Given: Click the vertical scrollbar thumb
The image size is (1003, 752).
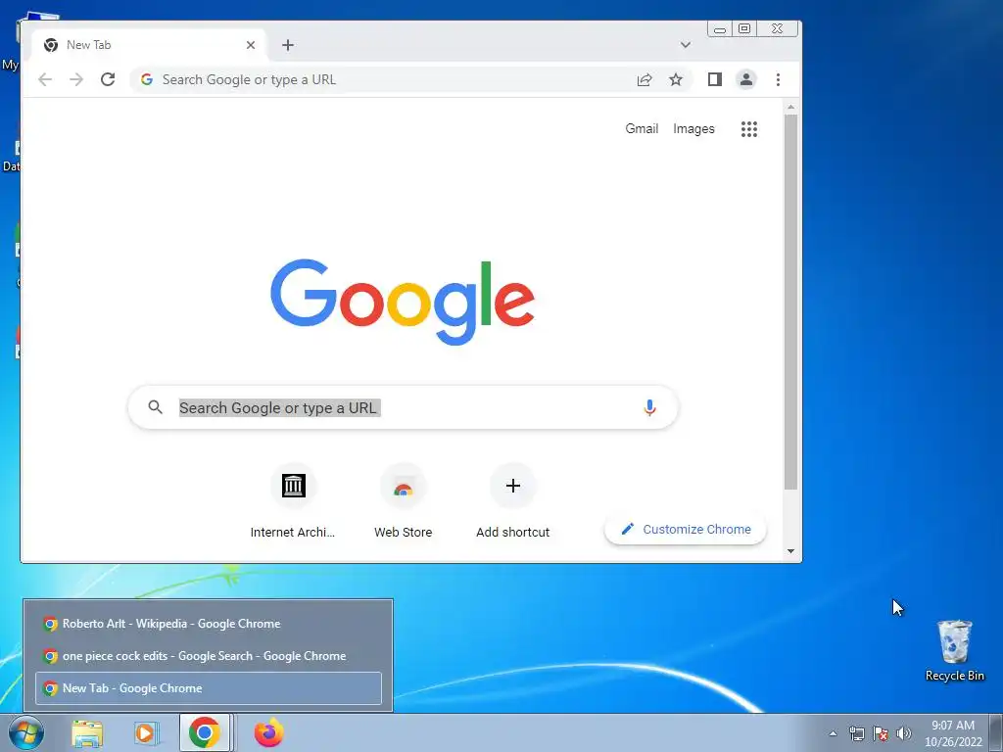Looking at the screenshot, I should coord(790,302).
